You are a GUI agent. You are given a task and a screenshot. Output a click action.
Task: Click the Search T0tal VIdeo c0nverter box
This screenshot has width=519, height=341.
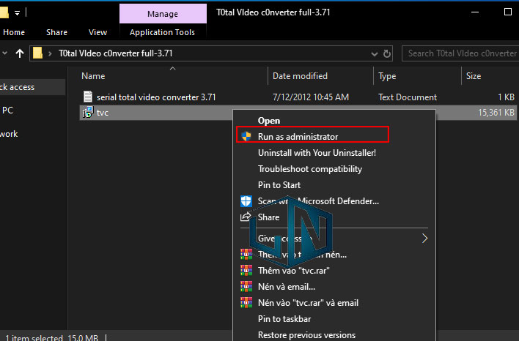[x=460, y=53]
